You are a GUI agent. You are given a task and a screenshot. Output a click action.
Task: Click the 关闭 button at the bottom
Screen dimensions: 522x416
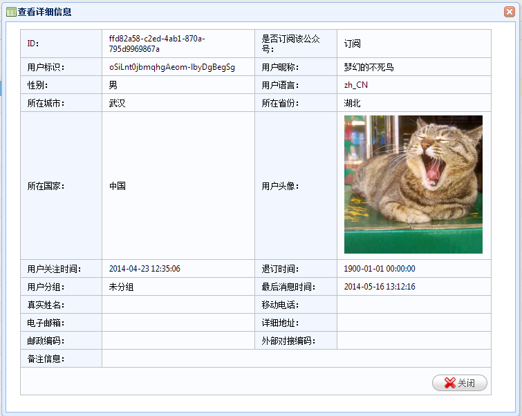[459, 383]
